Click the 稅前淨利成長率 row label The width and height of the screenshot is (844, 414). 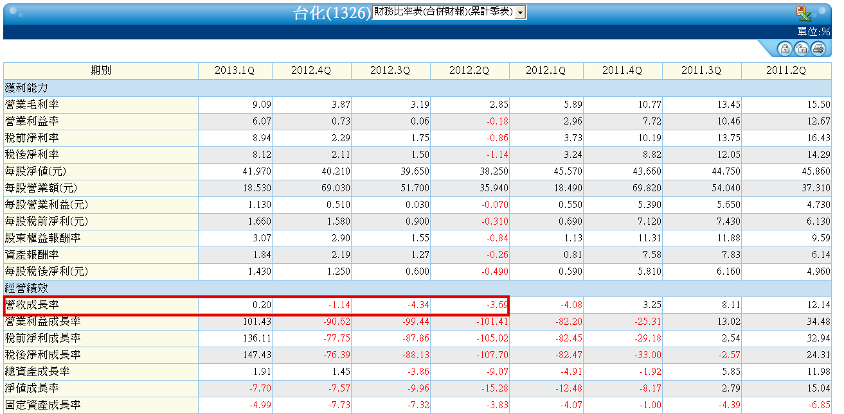point(43,338)
